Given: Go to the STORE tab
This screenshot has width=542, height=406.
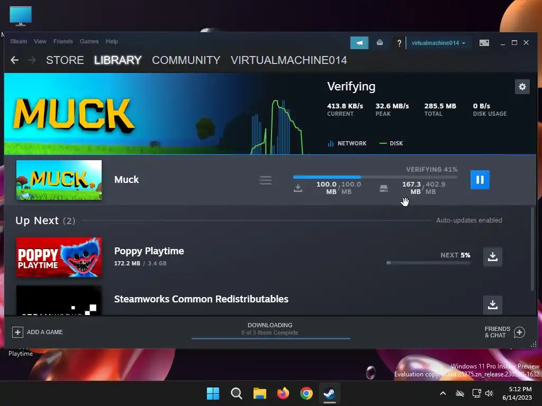Looking at the screenshot, I should 65,60.
